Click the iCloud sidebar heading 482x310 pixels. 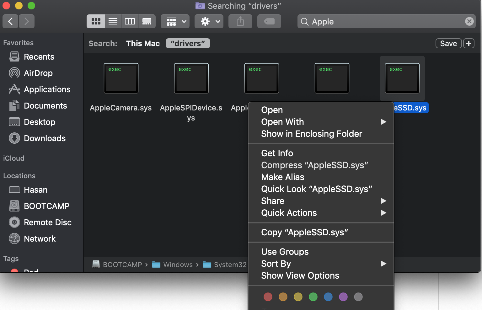point(14,158)
